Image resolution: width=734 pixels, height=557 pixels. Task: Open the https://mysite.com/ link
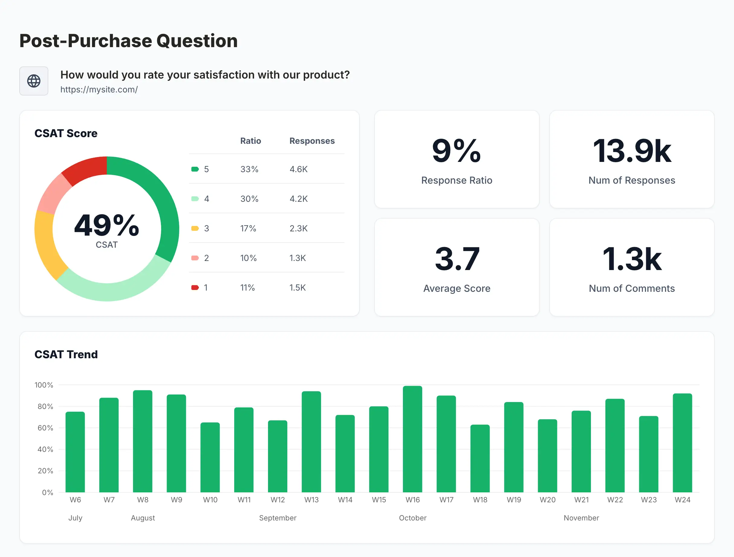pos(99,90)
